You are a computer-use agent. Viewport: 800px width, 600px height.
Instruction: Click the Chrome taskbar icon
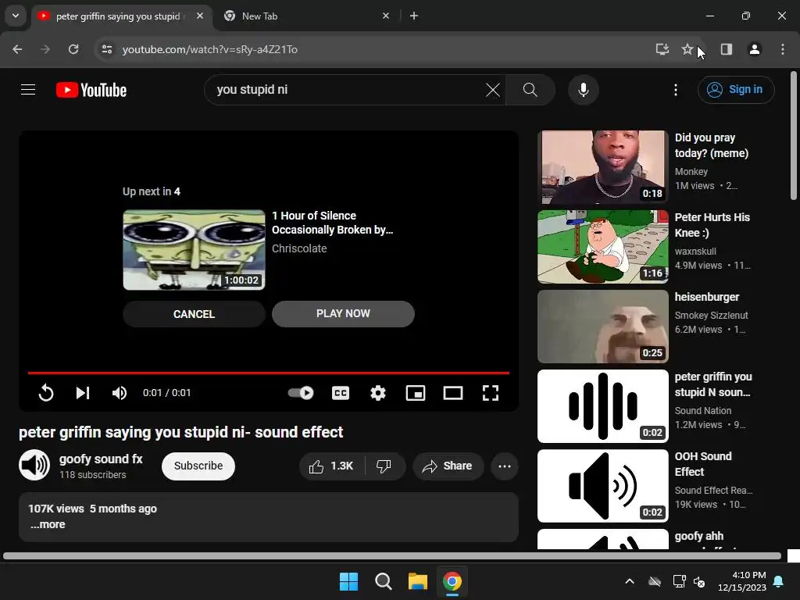click(x=452, y=581)
